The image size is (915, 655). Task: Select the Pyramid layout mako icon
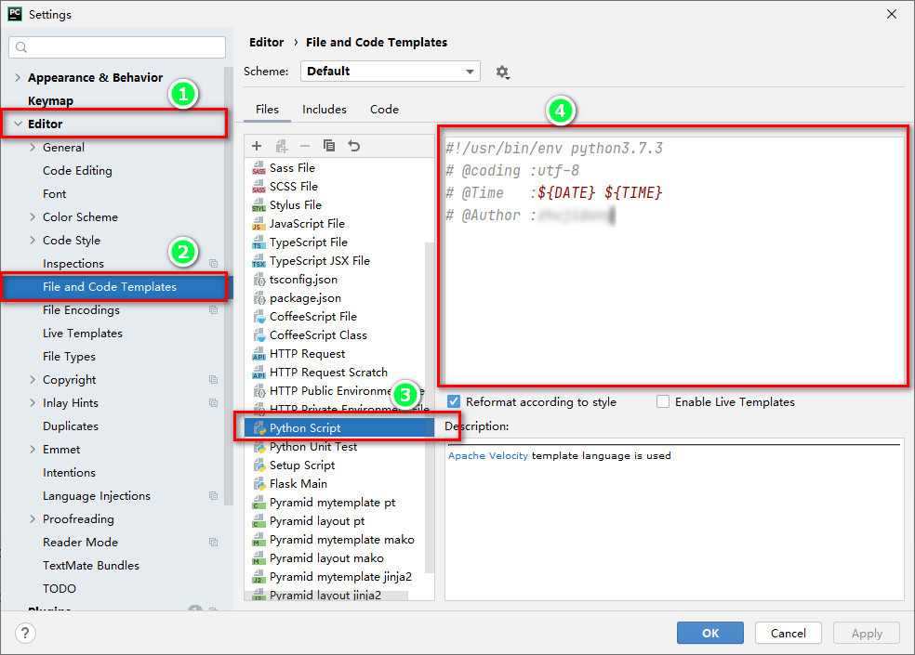(259, 558)
